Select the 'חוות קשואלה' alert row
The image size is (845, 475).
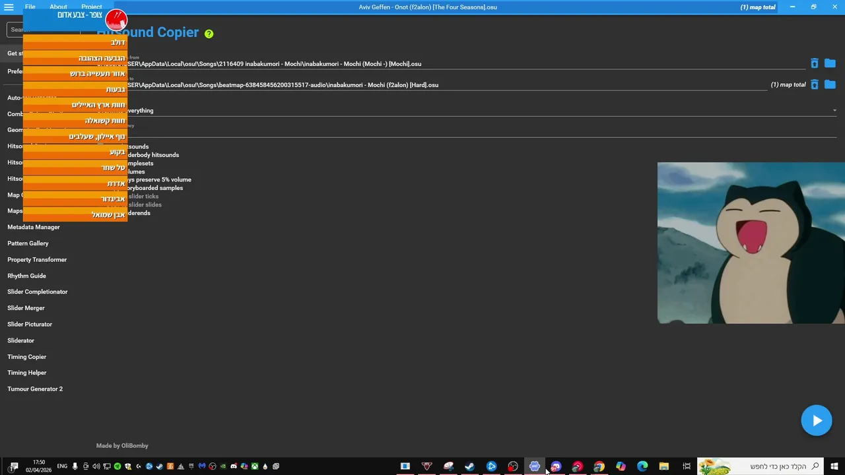coord(75,121)
